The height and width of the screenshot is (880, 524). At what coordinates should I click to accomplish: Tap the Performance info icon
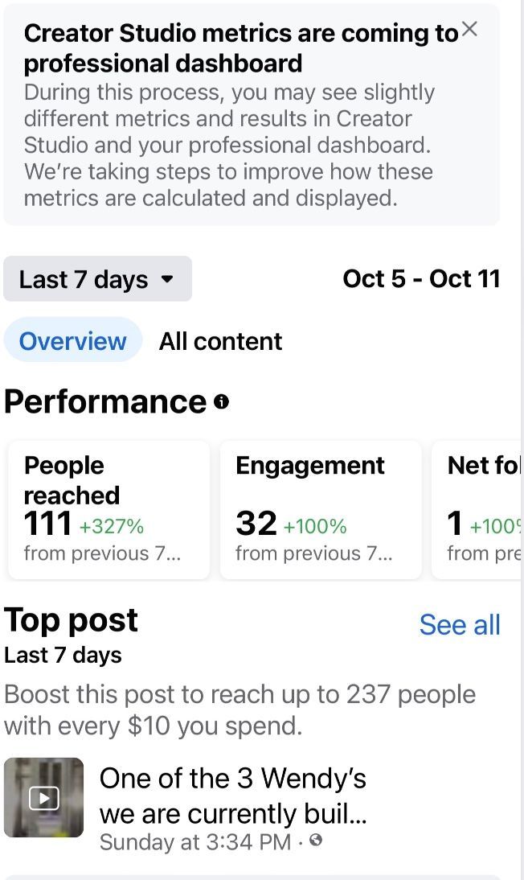click(221, 401)
